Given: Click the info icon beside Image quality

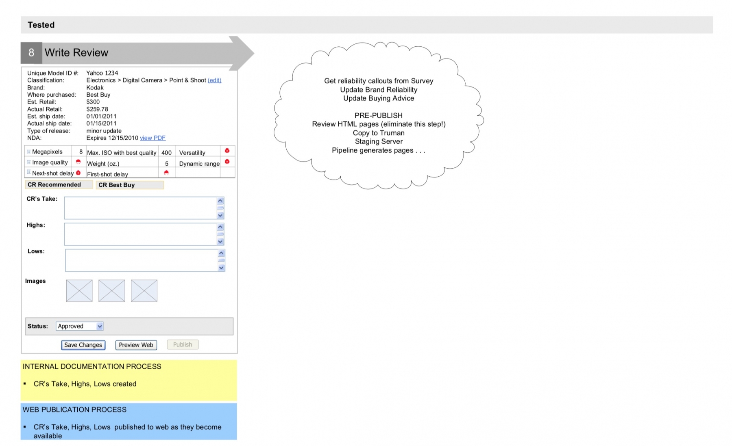Looking at the screenshot, I should pyautogui.click(x=28, y=162).
